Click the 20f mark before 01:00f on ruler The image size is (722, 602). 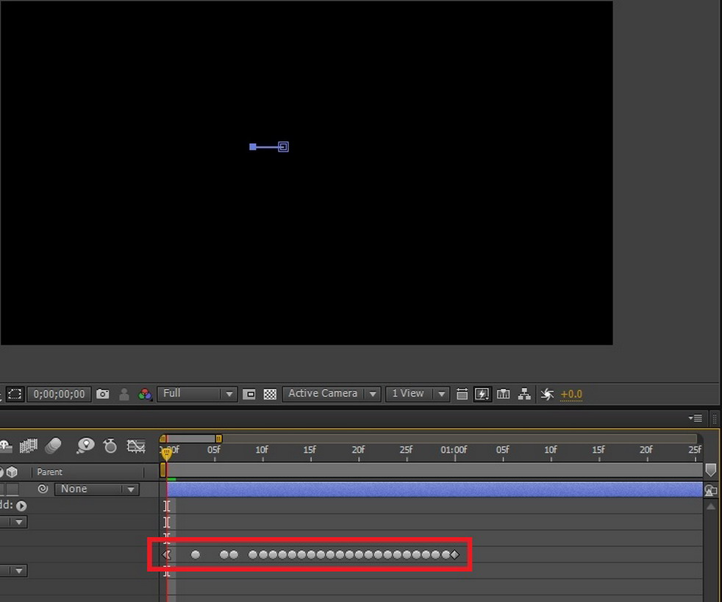[358, 450]
